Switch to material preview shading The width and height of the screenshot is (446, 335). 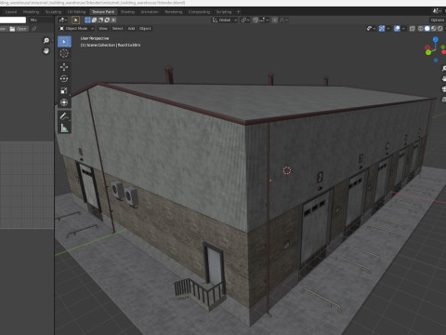point(434,29)
